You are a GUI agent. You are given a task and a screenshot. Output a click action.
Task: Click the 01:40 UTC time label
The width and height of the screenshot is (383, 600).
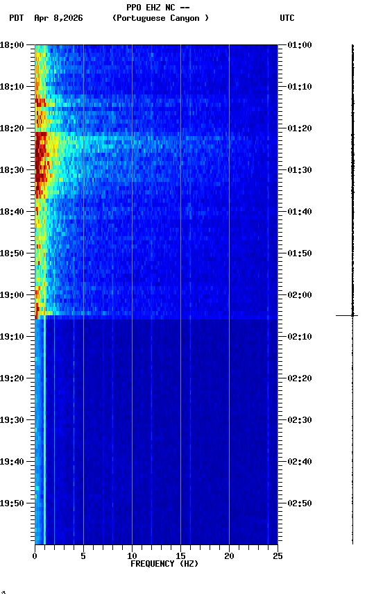300,212
